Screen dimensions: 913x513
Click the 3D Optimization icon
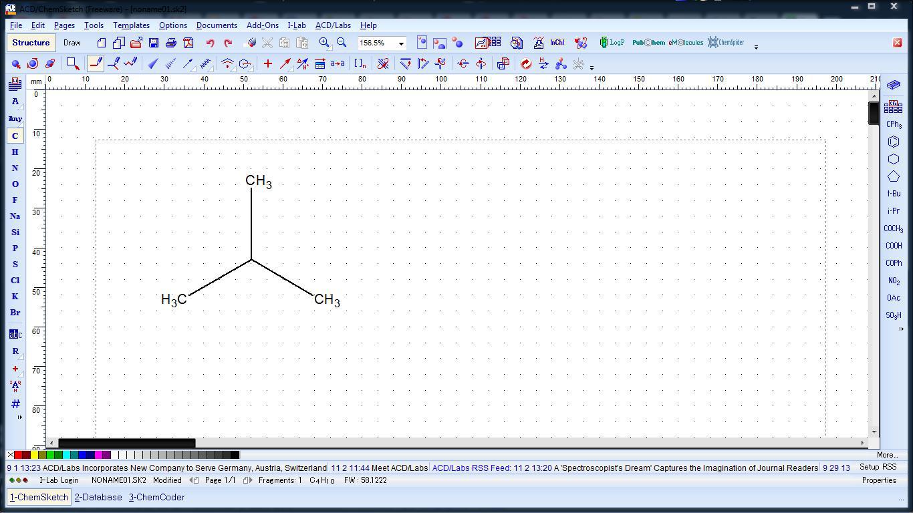(x=561, y=63)
